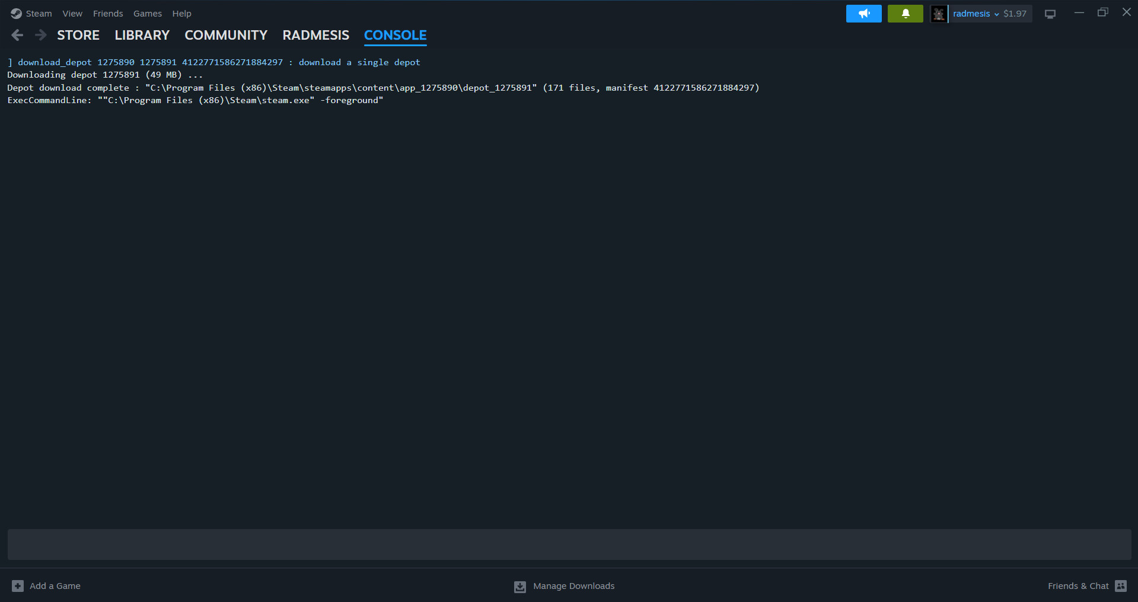Image resolution: width=1138 pixels, height=602 pixels.
Task: Enter Big Picture mode via monitor icon
Action: coord(1050,14)
